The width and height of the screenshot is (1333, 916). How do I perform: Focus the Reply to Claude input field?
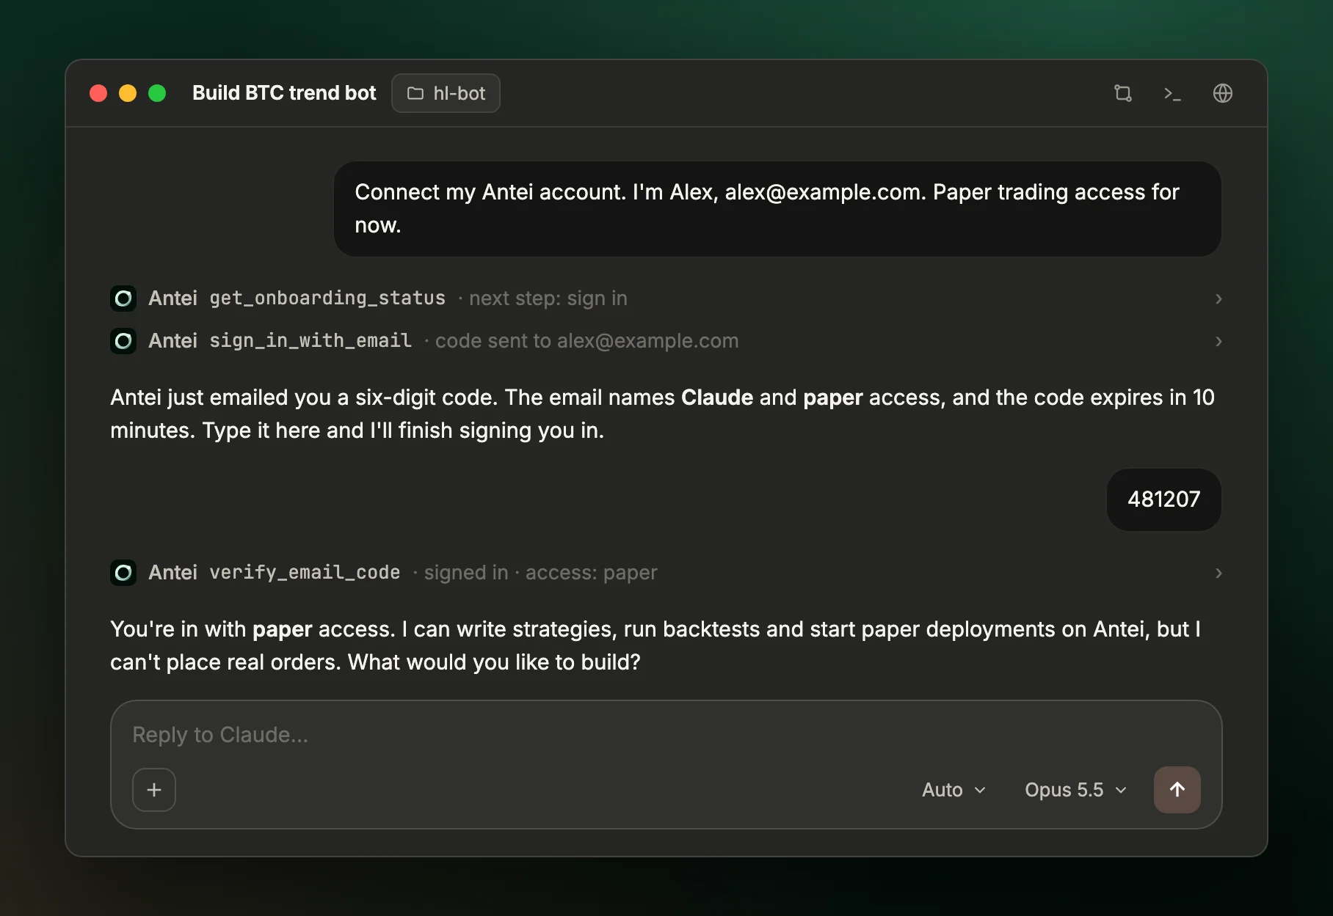666,735
